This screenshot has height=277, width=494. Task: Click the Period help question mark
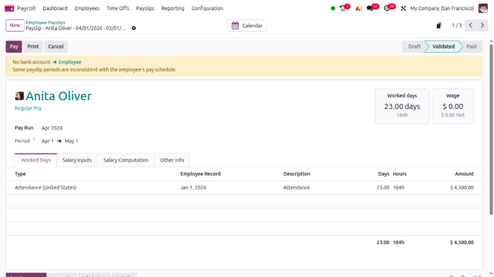click(x=34, y=139)
